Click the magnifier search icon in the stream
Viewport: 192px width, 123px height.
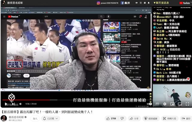tap(101, 16)
